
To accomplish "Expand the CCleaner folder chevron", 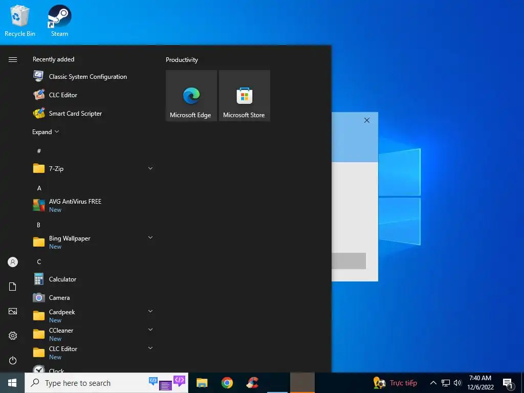I will pyautogui.click(x=150, y=330).
